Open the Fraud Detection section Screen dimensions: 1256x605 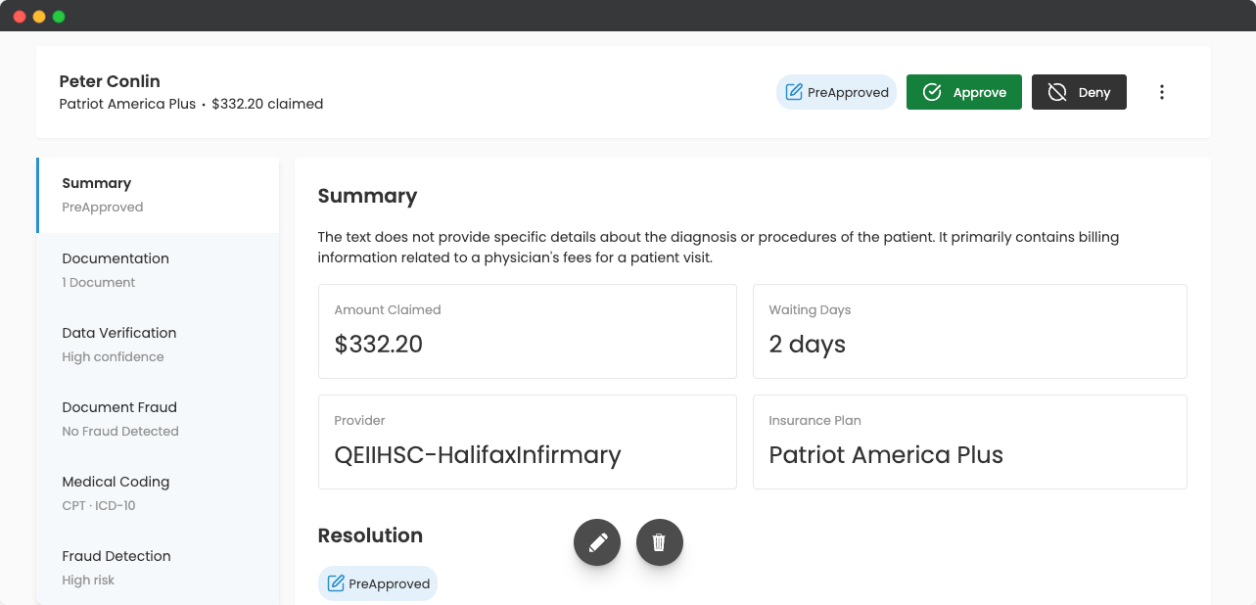pyautogui.click(x=158, y=567)
